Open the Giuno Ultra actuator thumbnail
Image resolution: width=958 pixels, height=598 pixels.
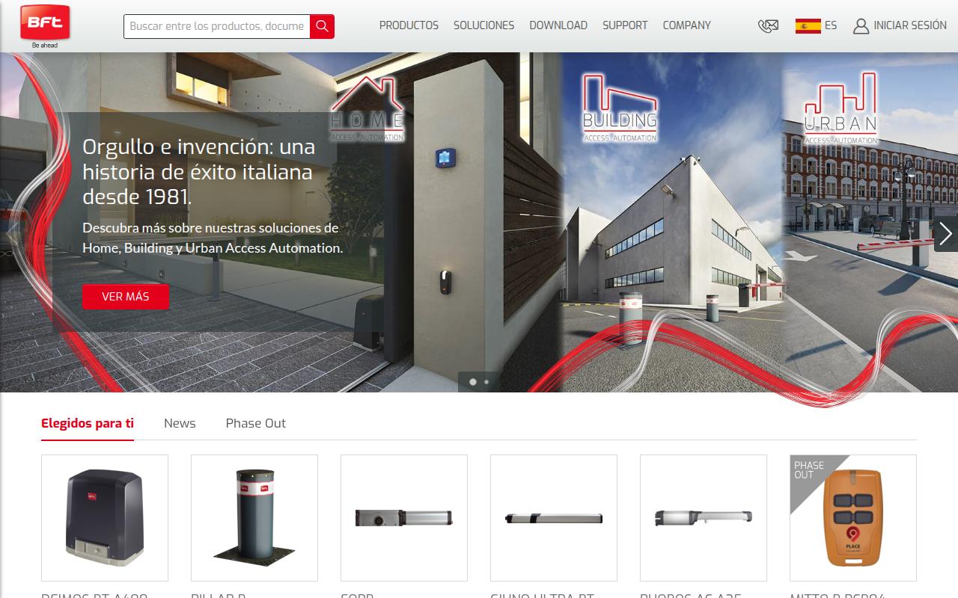pos(554,518)
